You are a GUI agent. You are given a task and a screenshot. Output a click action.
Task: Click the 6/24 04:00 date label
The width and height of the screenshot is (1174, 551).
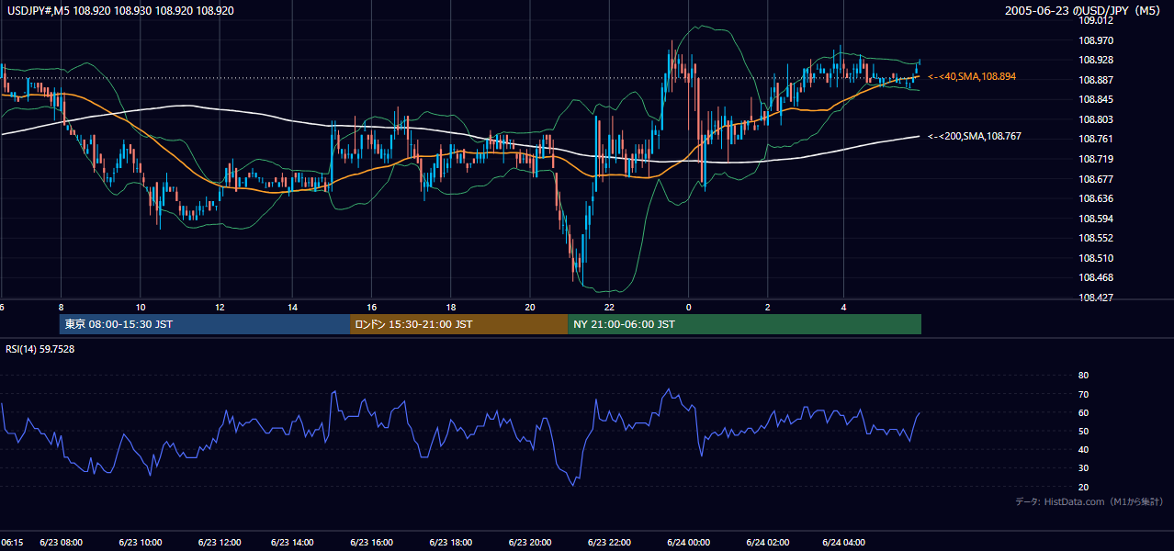pyautogui.click(x=843, y=542)
